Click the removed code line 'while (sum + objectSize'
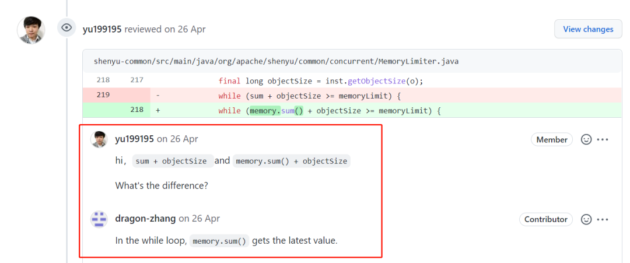Screen dimensions: 630x263 (310, 96)
